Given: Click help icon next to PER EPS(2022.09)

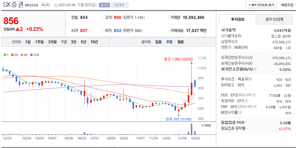Looking at the screenshot, I should click(254, 95).
